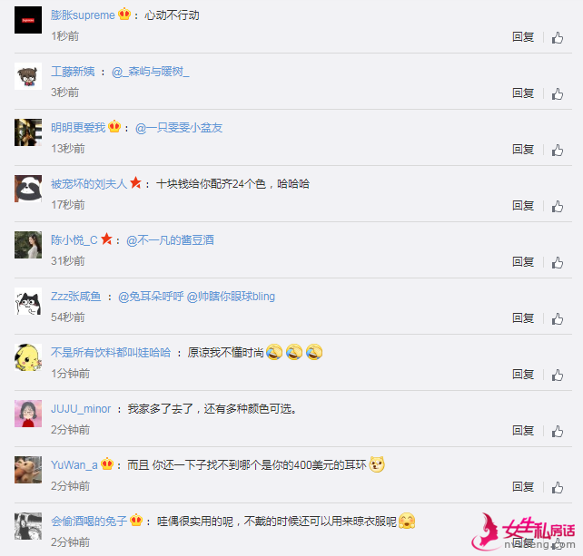
Task: Reply to 被宠坏的刘夫人's comment
Action: [523, 206]
